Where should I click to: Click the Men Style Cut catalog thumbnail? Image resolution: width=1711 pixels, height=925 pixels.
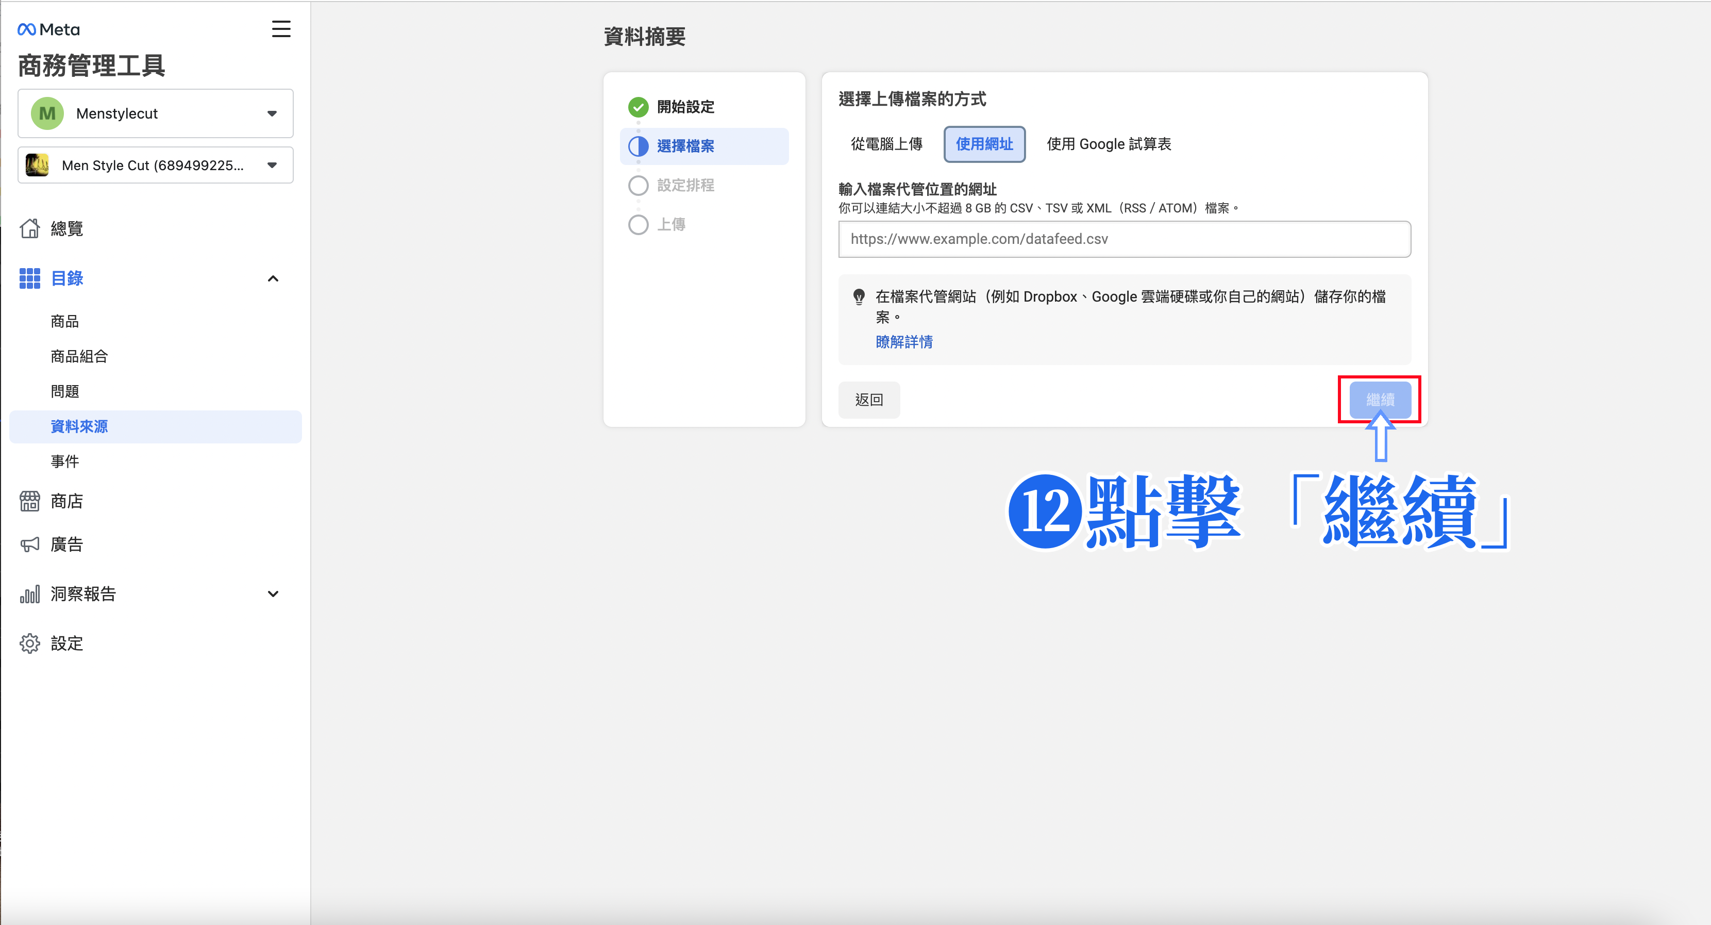[x=37, y=165]
